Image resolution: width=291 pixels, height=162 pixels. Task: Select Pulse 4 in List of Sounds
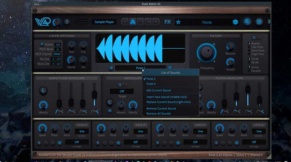171,84
